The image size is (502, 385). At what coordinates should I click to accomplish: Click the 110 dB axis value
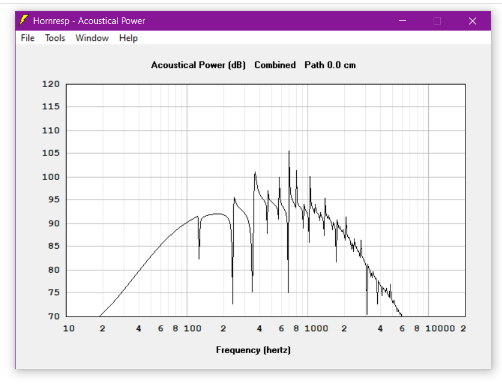51,131
